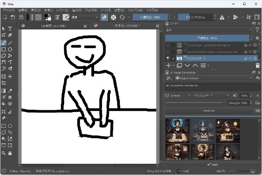262x175 pixels.
Task: Expand the add-layer dropdown arrow
Action: pos(174,65)
